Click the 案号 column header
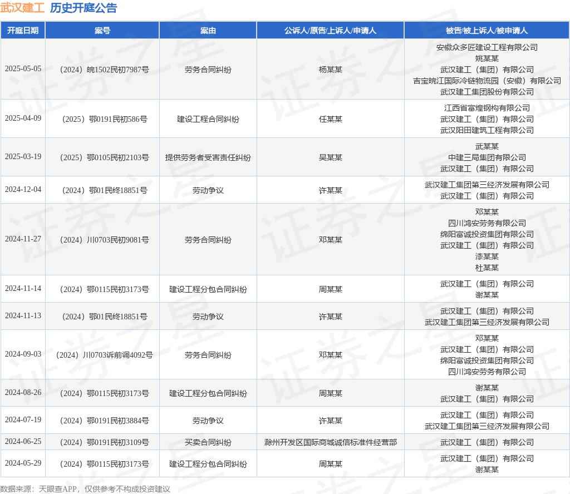 [x=102, y=31]
